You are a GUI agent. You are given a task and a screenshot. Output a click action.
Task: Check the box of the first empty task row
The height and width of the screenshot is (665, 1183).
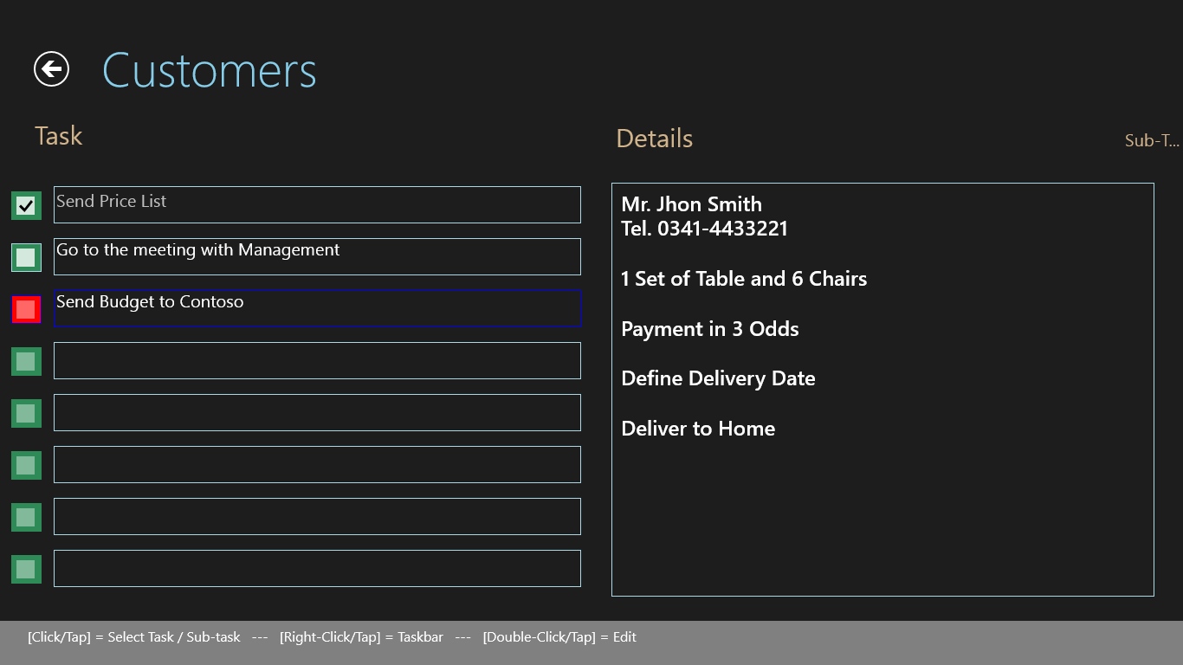[26, 361]
